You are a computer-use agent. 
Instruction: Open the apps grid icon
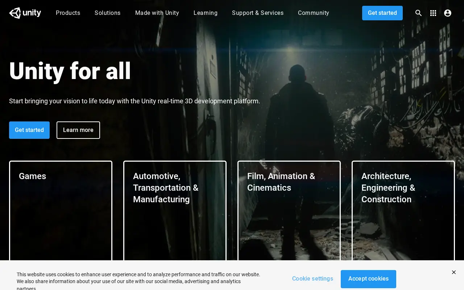433,13
